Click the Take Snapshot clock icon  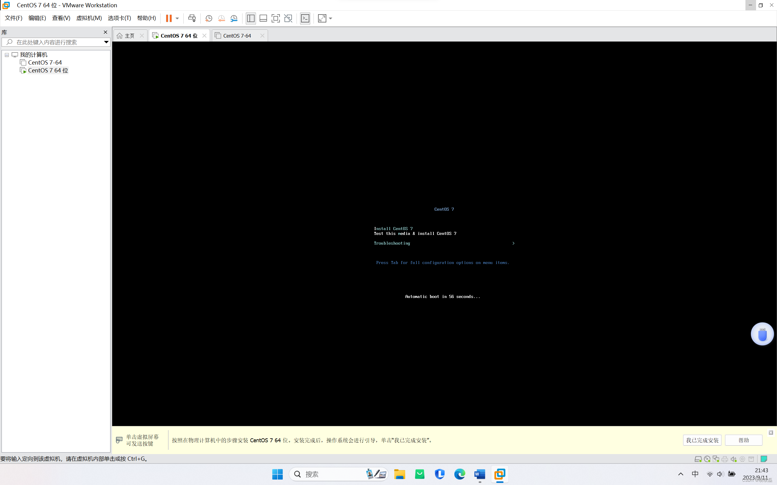click(x=209, y=18)
